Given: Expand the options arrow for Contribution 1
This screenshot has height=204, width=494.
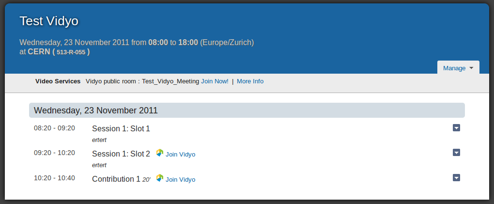Looking at the screenshot, I should coord(456,177).
